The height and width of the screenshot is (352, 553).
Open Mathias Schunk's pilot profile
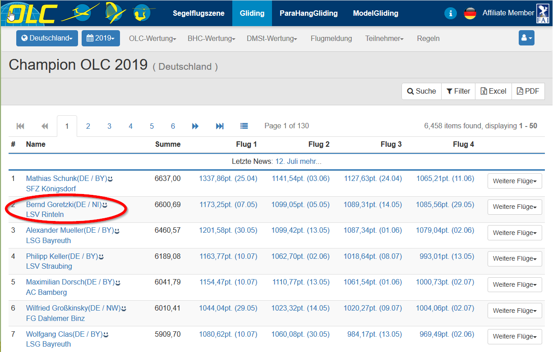(66, 179)
